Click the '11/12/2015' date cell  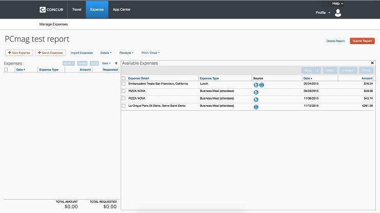(311, 106)
